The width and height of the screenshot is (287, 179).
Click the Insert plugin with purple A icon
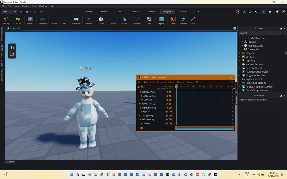click(x=30, y=20)
